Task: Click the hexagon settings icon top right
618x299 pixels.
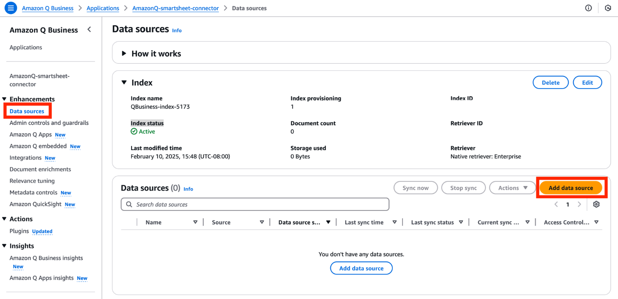Action: pyautogui.click(x=608, y=8)
